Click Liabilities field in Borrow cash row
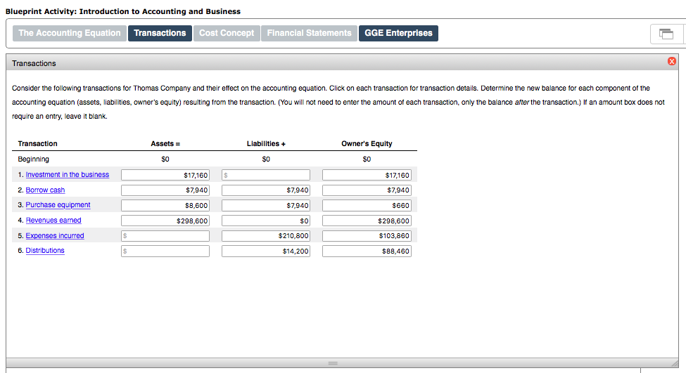Viewport: 686px width, 373px height. pos(266,190)
